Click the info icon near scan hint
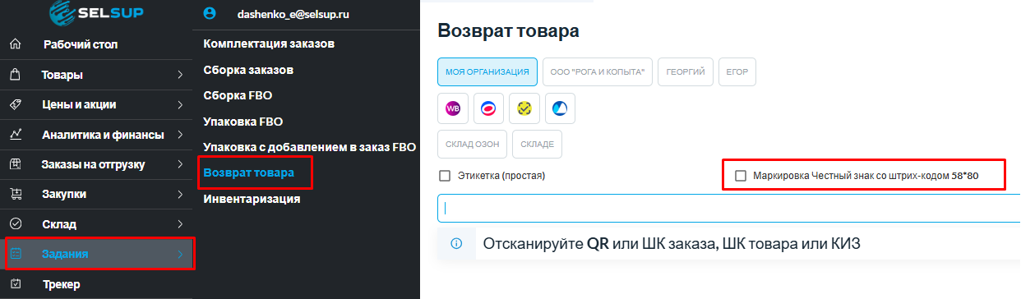Image resolution: width=1021 pixels, height=299 pixels. (x=456, y=243)
